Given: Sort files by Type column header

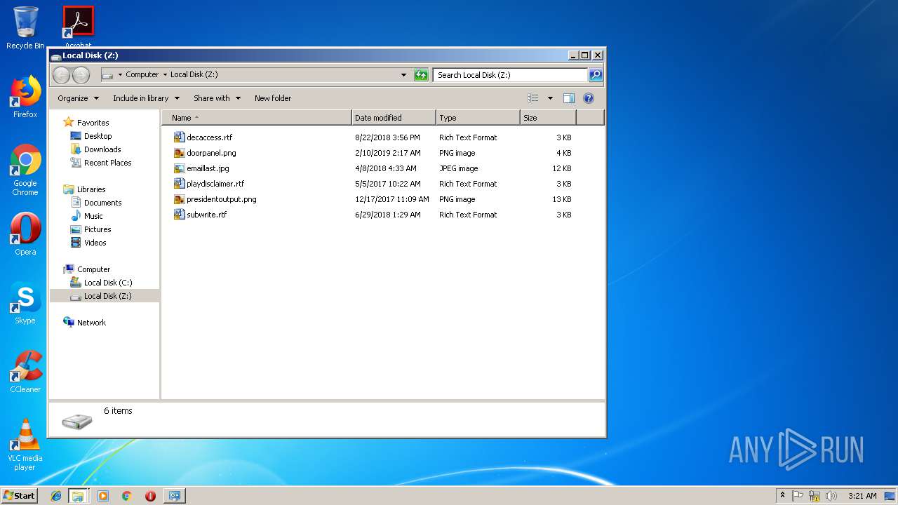Looking at the screenshot, I should point(478,118).
